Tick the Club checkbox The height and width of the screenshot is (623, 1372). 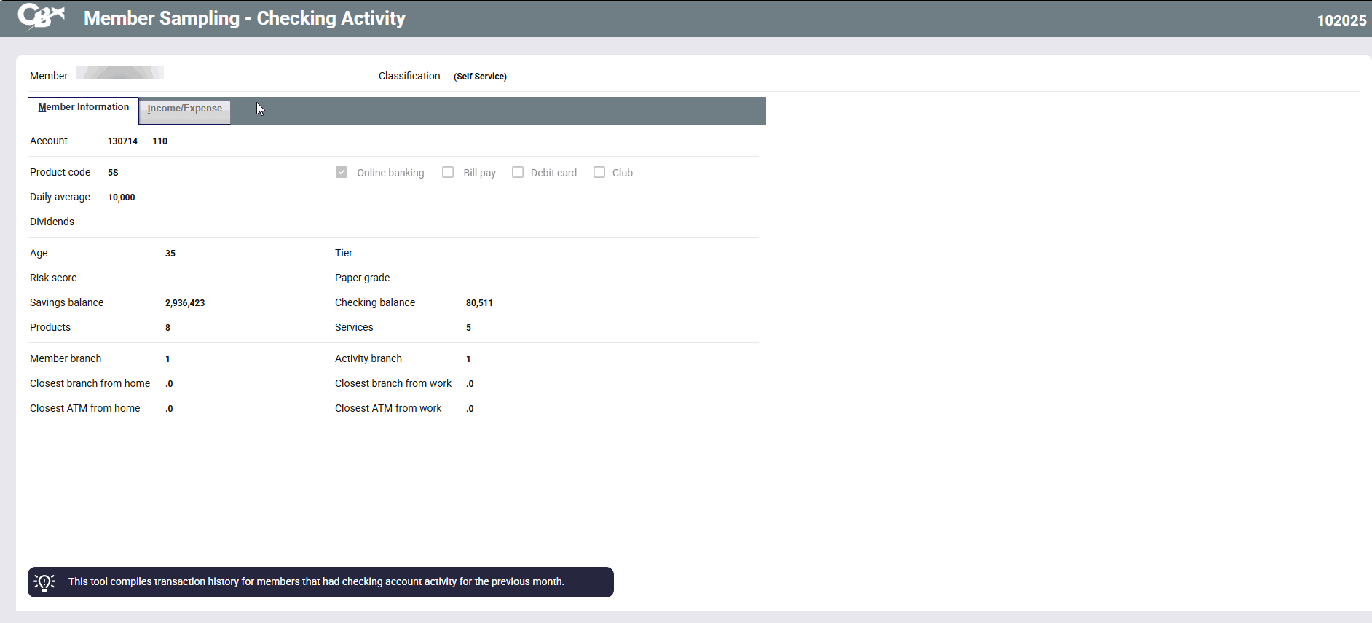(599, 172)
